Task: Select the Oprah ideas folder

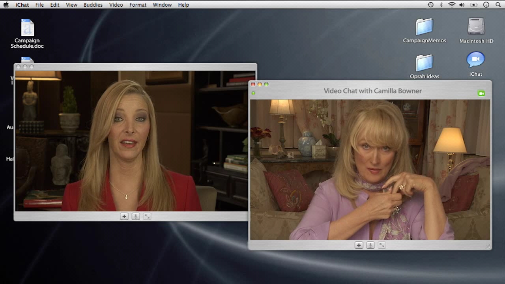Action: 425,66
